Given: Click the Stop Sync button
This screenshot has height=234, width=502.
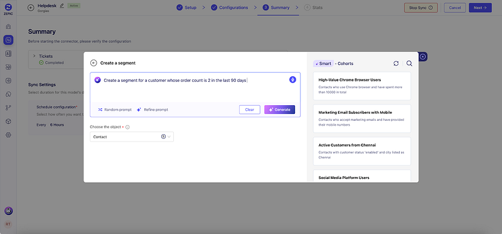Looking at the screenshot, I should 420,8.
